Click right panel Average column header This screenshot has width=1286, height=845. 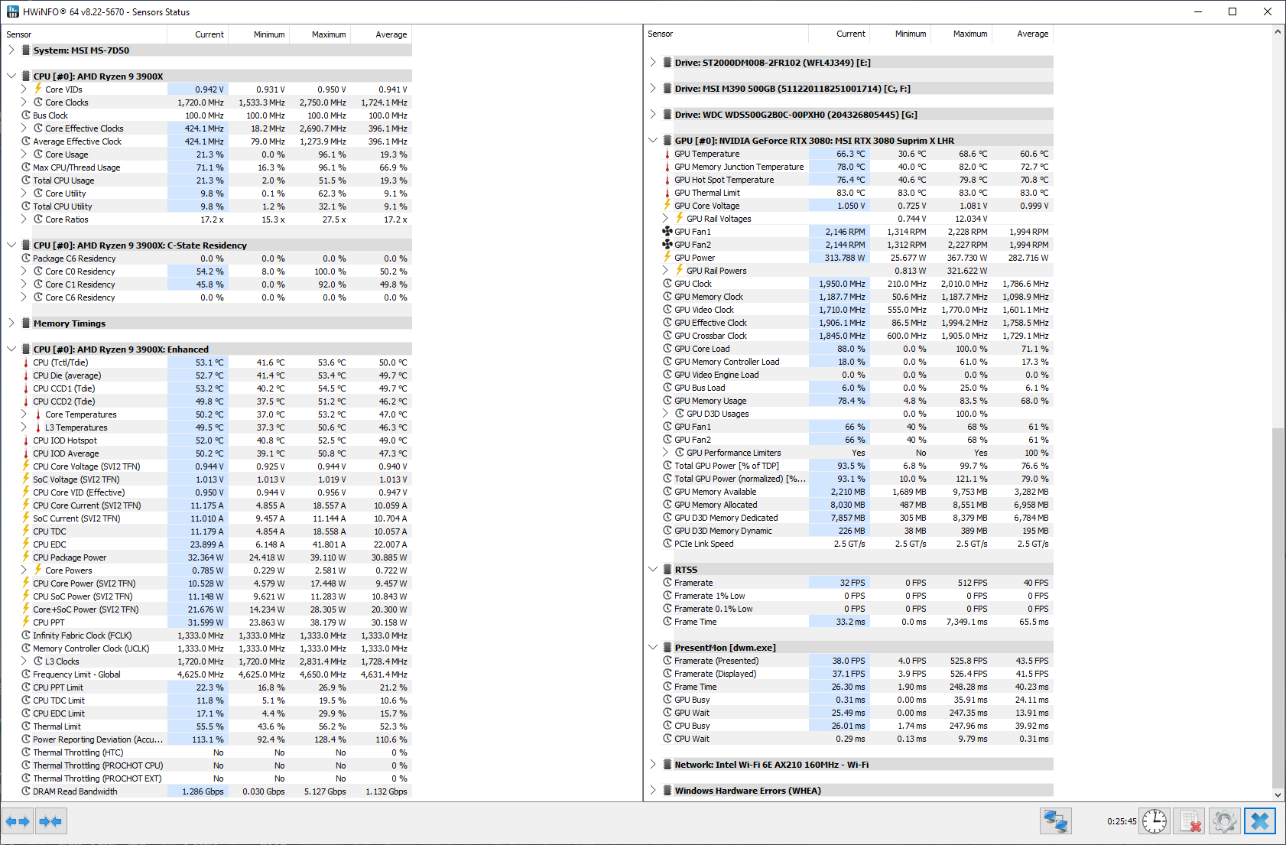click(1023, 34)
